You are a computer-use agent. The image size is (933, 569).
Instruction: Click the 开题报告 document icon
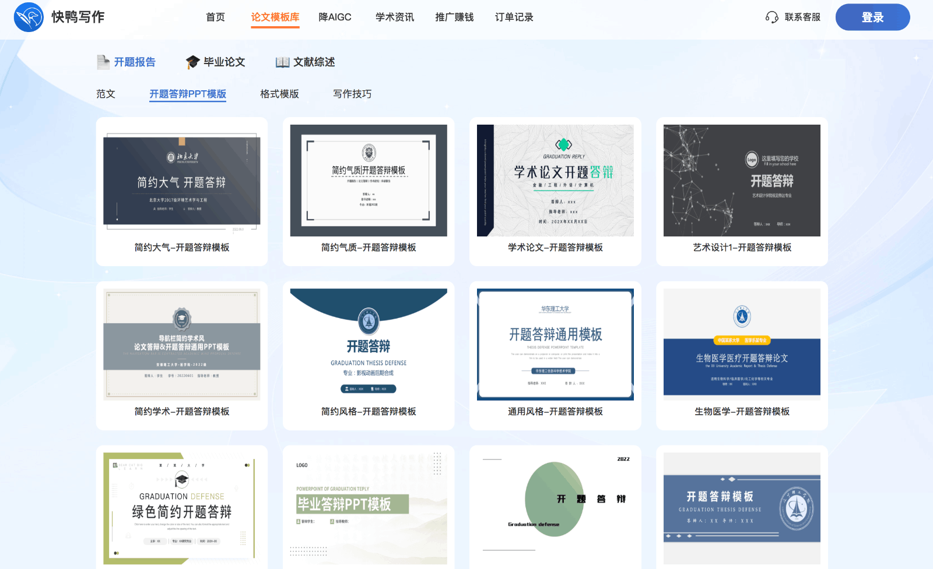point(103,62)
